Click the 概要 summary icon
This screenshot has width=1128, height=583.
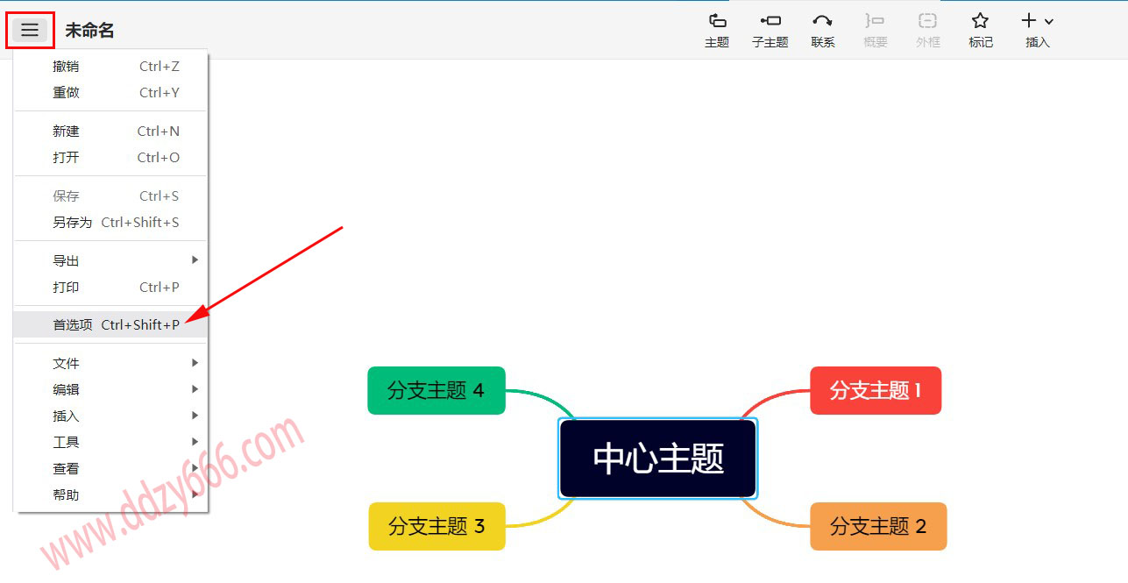(x=875, y=30)
